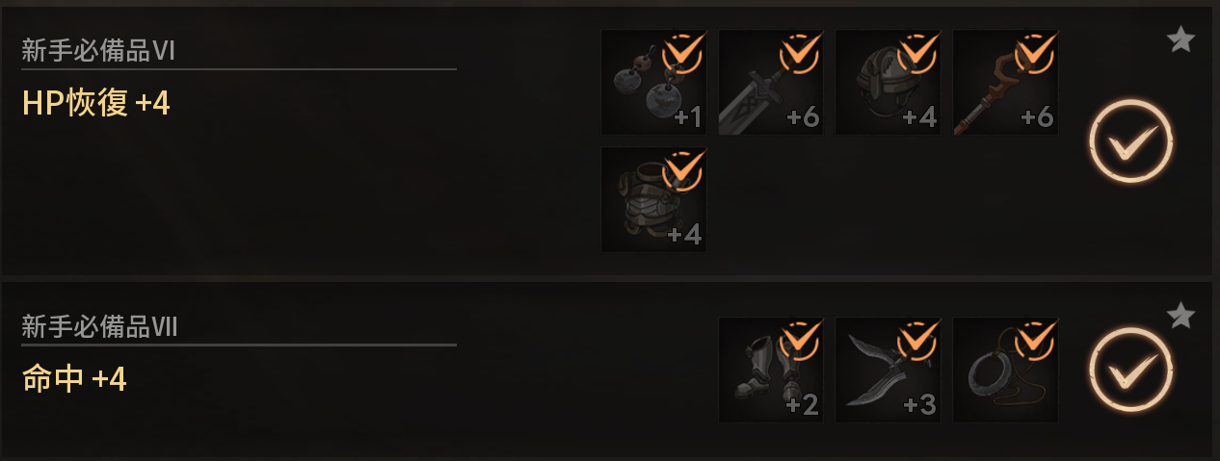Screen dimensions: 1220x461
Task: Select the necklace item in 新手必備品VII
Action: pos(1006,371)
